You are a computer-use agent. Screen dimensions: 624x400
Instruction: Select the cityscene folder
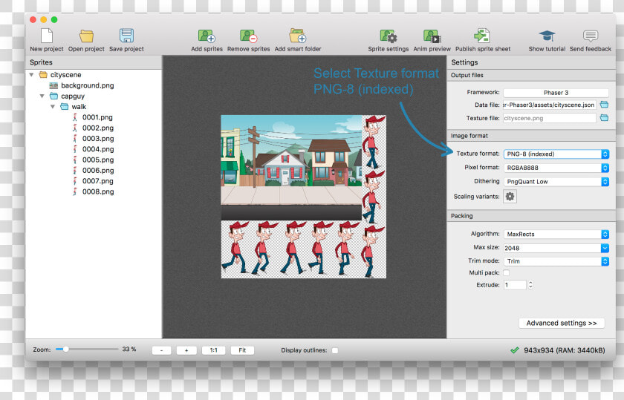[65, 75]
